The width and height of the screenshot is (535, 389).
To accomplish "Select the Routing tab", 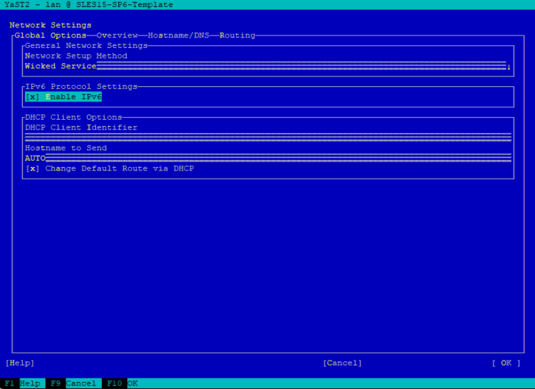I will (238, 35).
